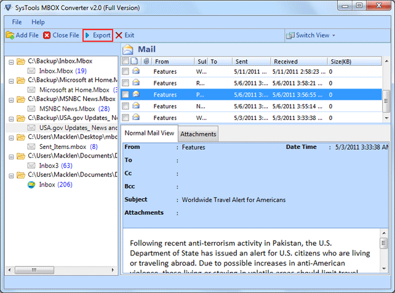Click the red Close File icon
Viewport: 395px width, 293px height.
click(47, 35)
